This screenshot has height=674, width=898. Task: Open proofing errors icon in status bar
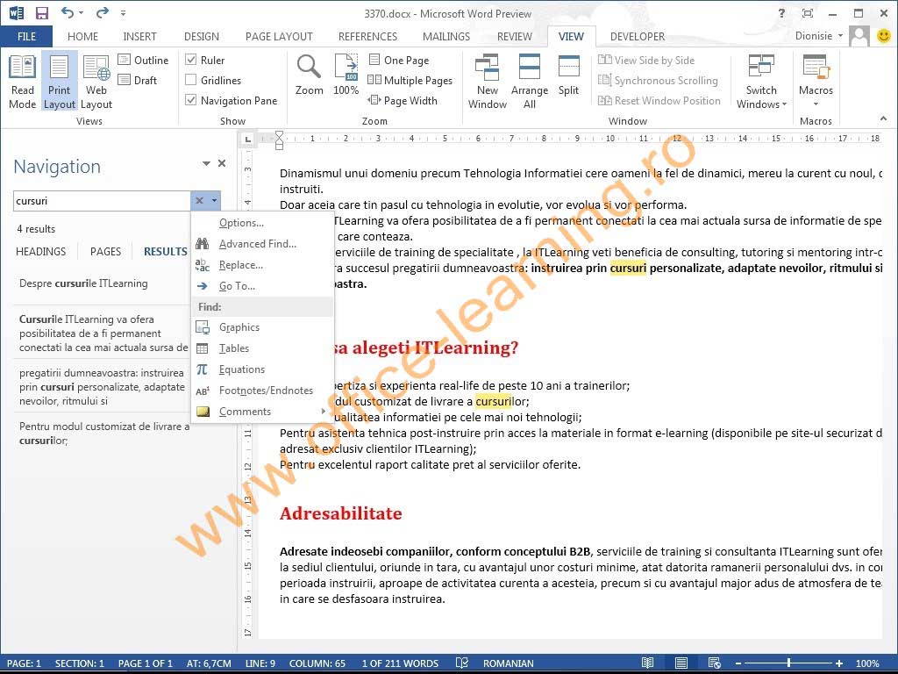coord(462,663)
